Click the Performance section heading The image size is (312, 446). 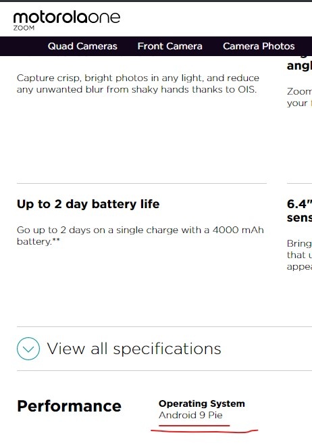[x=69, y=406]
